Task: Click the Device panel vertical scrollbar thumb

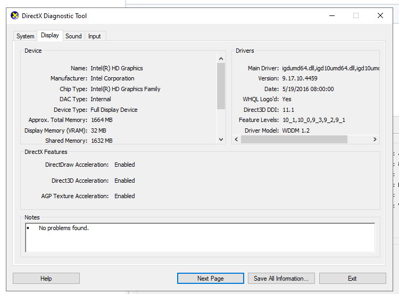Action: pyautogui.click(x=221, y=85)
